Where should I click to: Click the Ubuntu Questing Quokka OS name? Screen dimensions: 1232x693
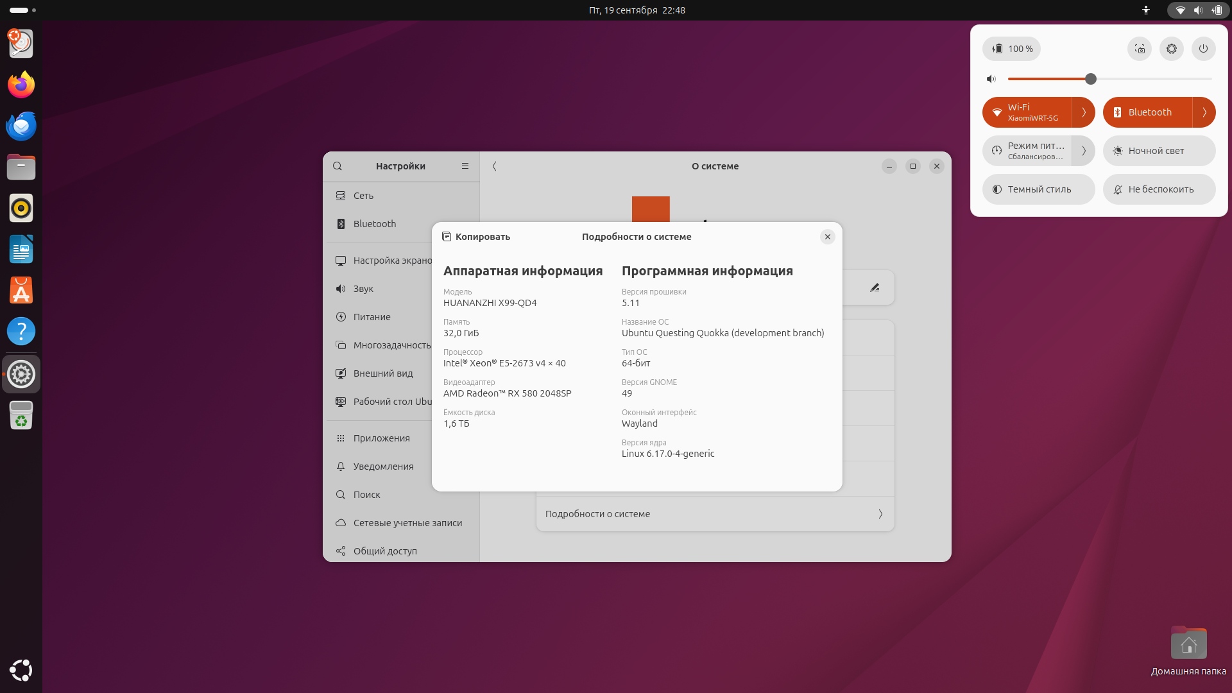click(x=723, y=333)
